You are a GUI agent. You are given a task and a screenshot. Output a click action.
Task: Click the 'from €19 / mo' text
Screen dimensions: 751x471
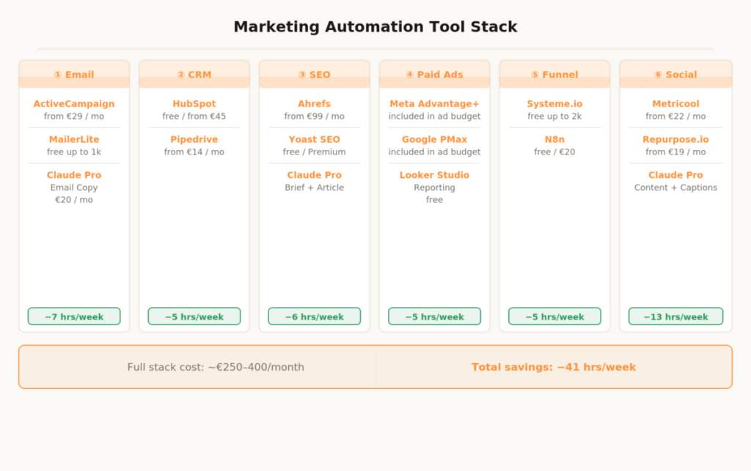[675, 152]
